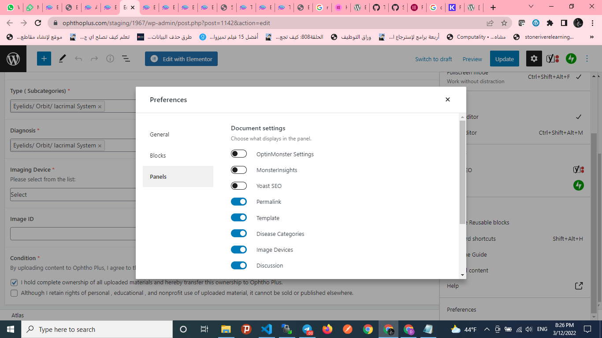
Task: Check the 'Although I retain rights' checkbox
Action: (14, 293)
